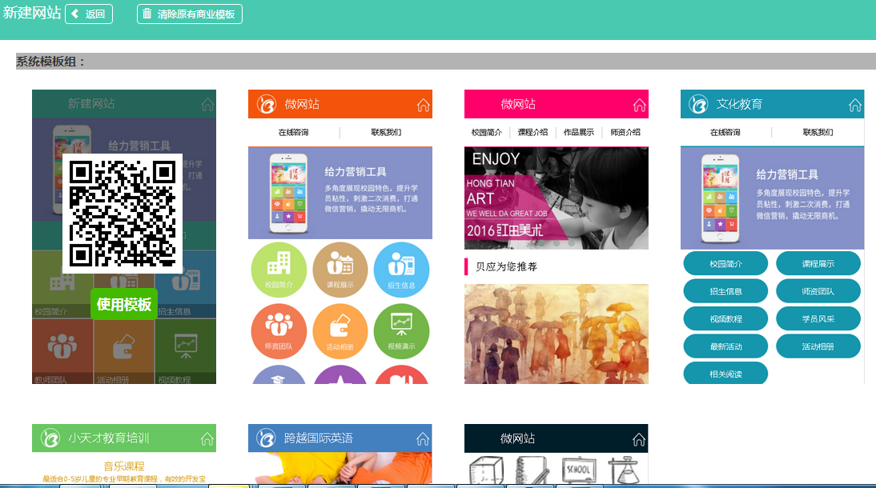Screen dimensions: 876x488
Task: Click home icon in 跨越国际英语 header
Action: [423, 439]
